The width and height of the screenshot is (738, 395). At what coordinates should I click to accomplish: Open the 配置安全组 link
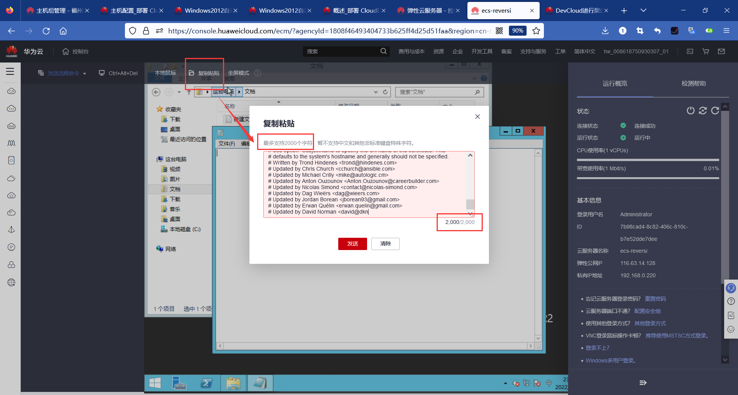tap(648, 311)
